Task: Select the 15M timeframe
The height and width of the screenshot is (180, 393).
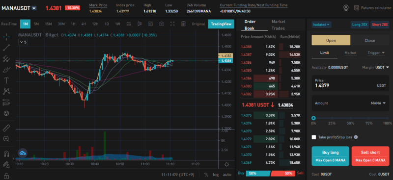Action: pos(48,24)
